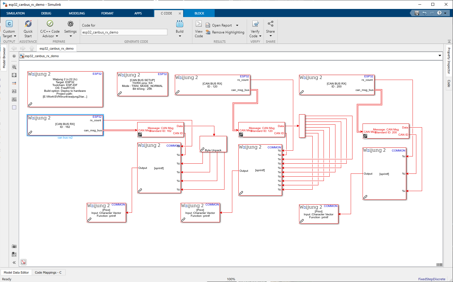This screenshot has height=282, width=453.
Task: Click the 'can bus rx2' block label
Action: [x=65, y=138]
